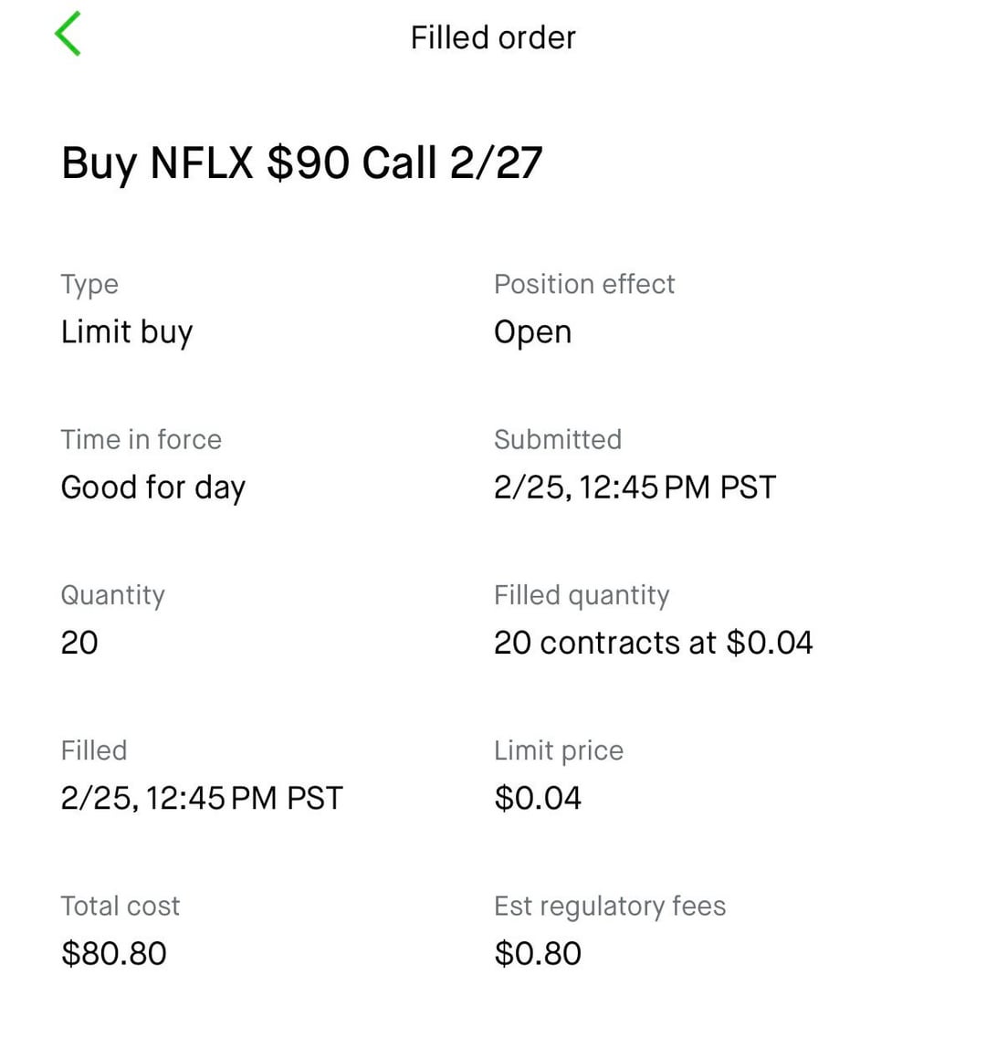Tap the green back arrow
Viewport: 986px width, 1059px height.
tap(68, 35)
